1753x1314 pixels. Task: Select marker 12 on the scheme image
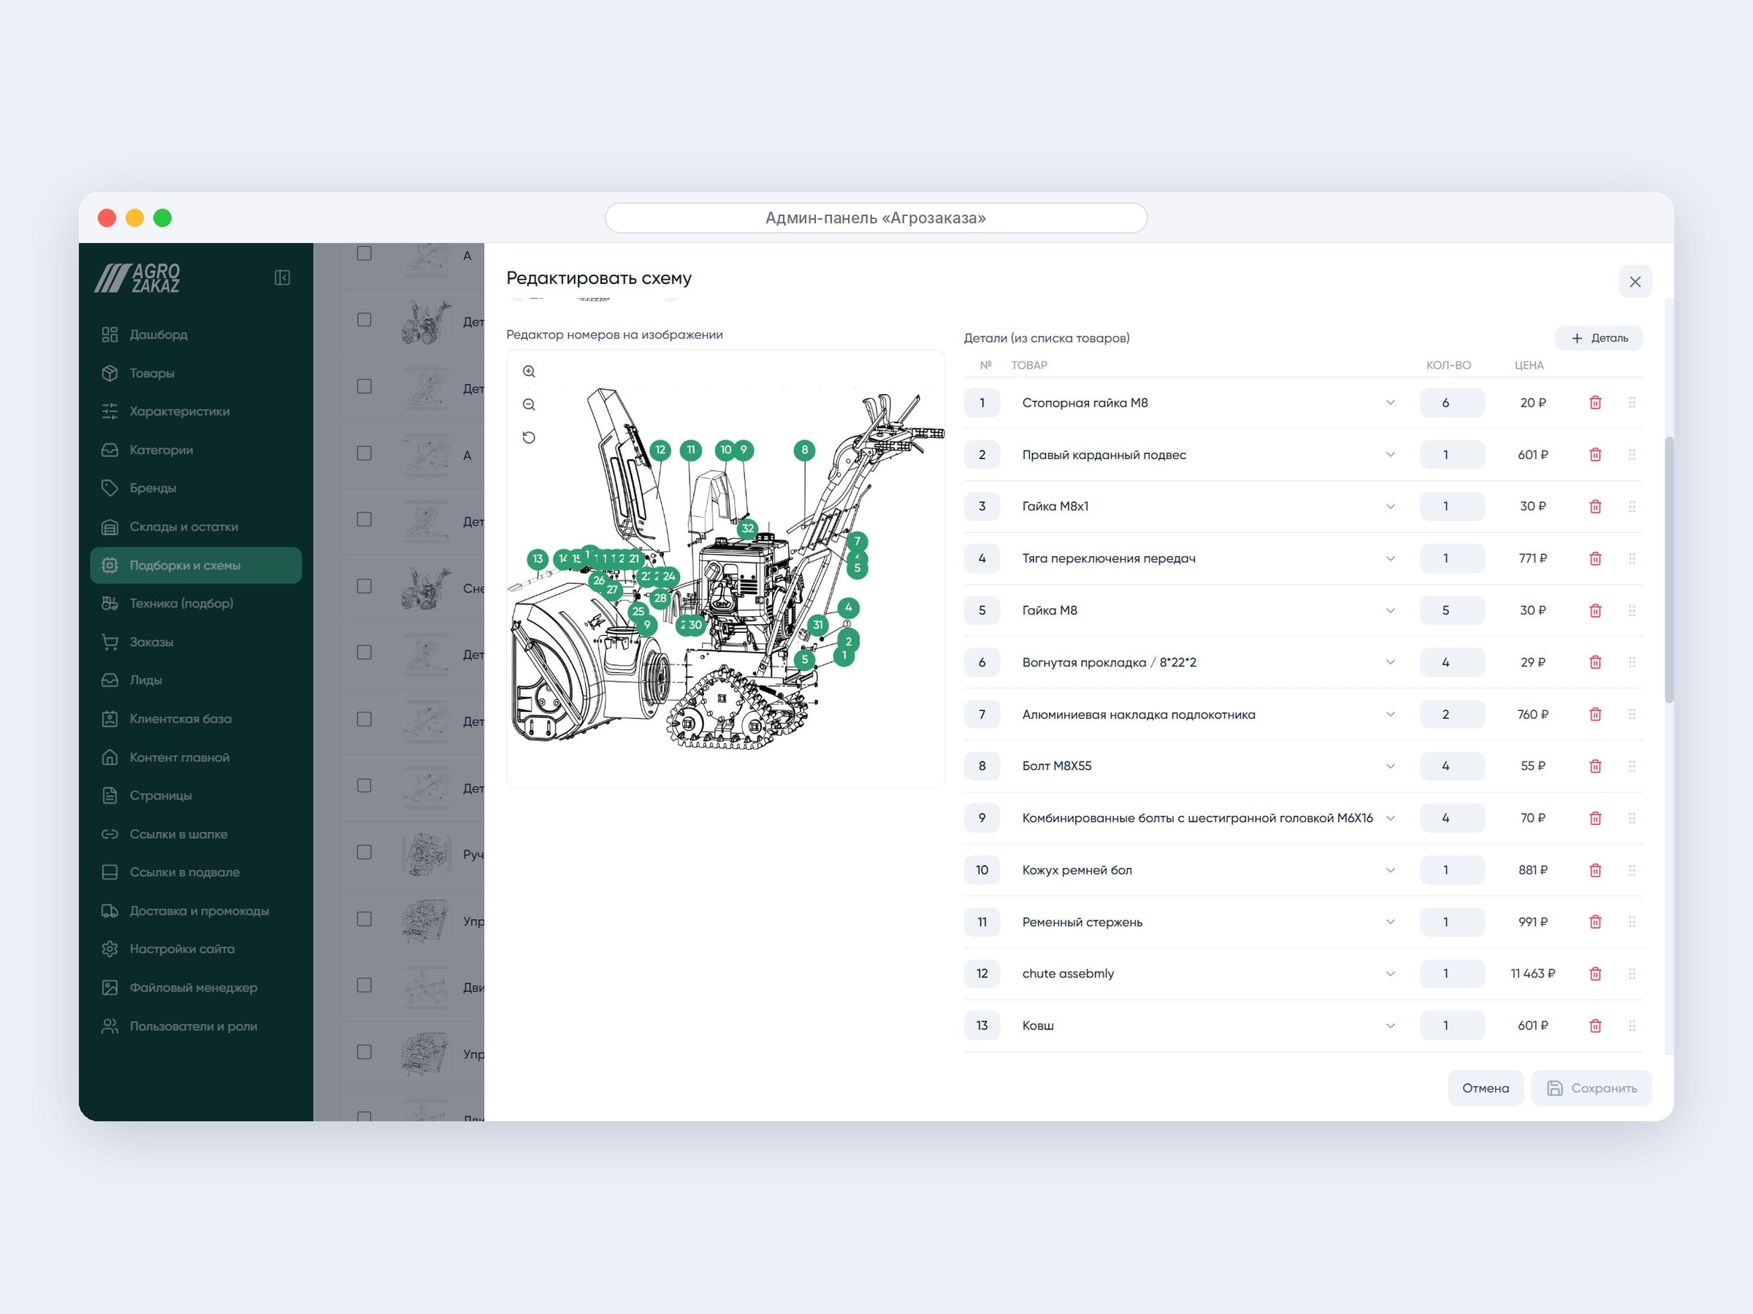pyautogui.click(x=660, y=450)
